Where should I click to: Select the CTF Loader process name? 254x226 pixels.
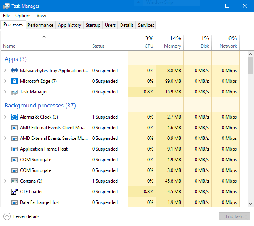pyautogui.click(x=31, y=192)
